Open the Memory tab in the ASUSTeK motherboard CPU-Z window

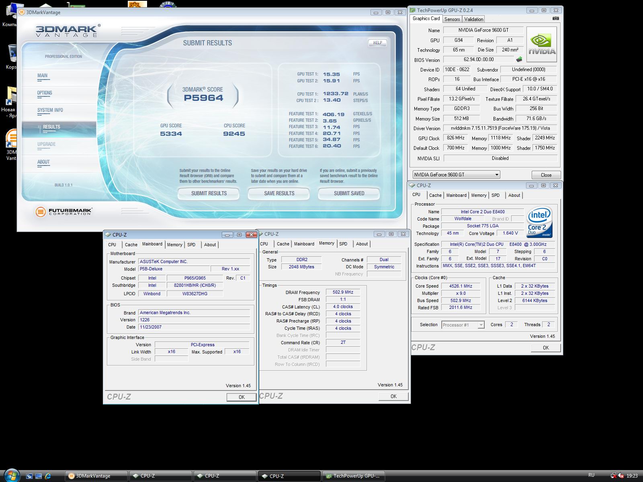coord(174,245)
